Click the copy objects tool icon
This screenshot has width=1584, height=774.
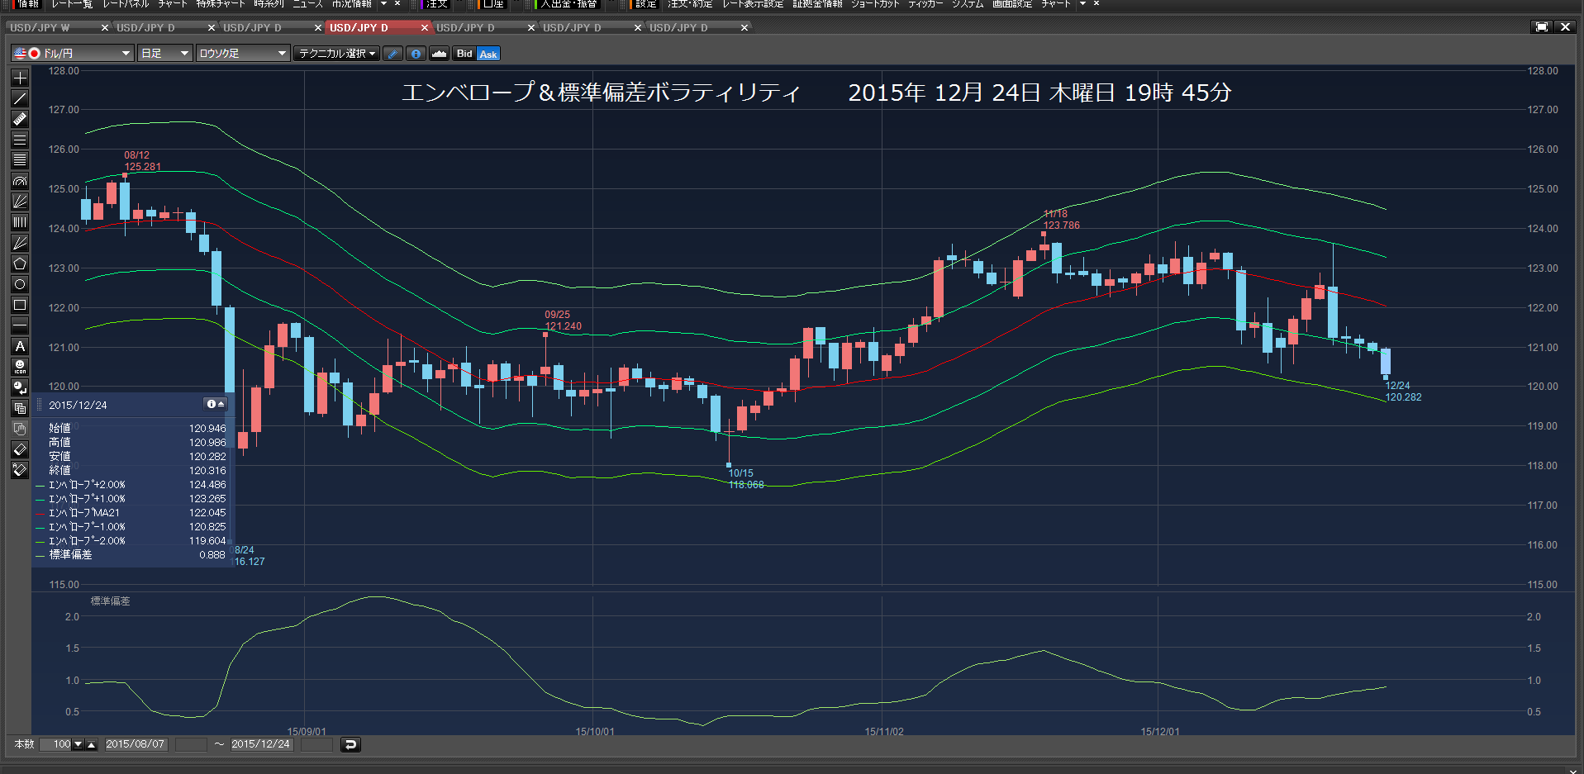tap(20, 408)
